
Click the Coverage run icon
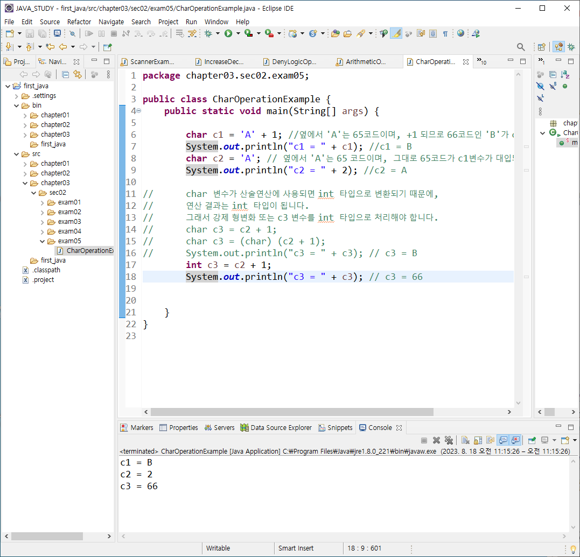coord(249,33)
